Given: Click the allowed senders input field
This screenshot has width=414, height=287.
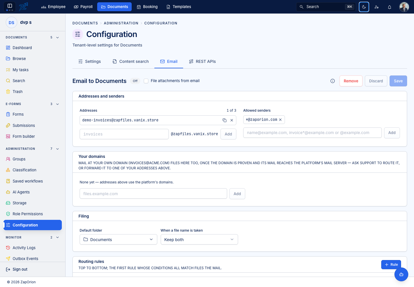Looking at the screenshot, I should 313,133.
